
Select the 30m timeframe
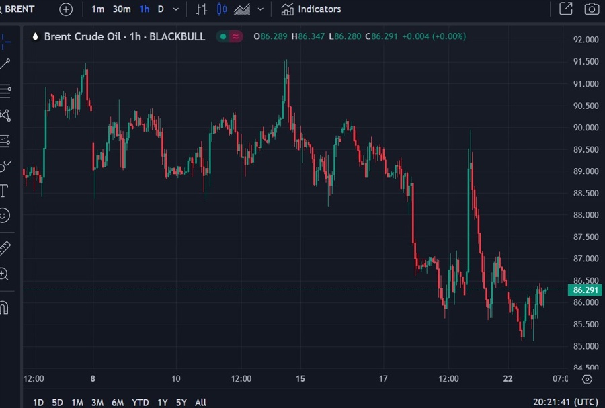click(x=122, y=9)
